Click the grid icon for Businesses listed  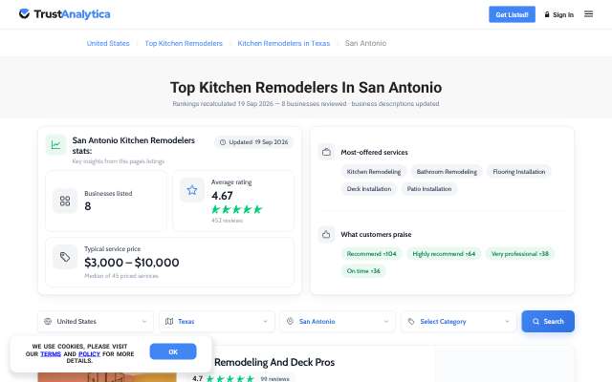point(65,201)
